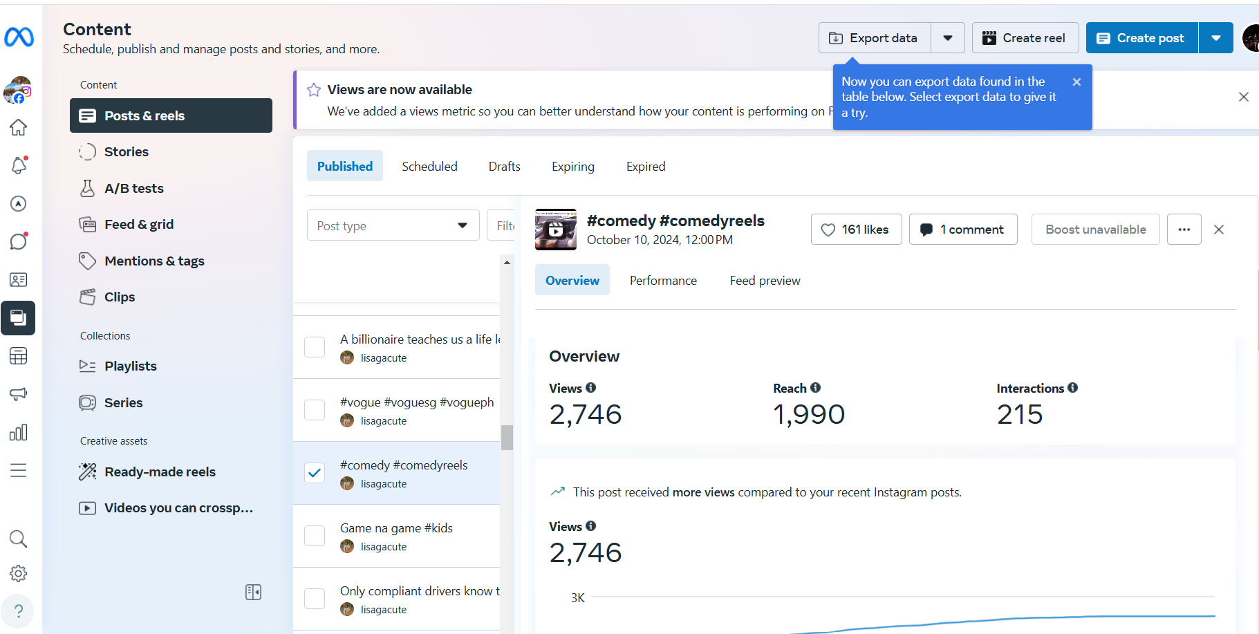1259x634 pixels.
Task: Click the Create post button
Action: (x=1142, y=38)
